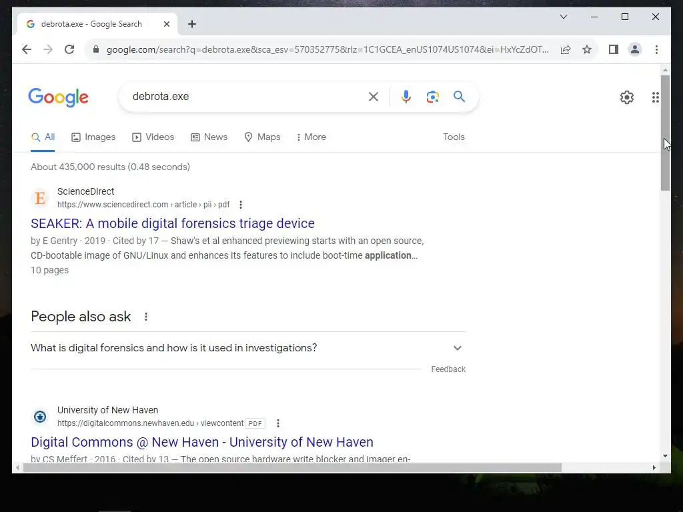Open the More search filters menu

click(x=311, y=137)
